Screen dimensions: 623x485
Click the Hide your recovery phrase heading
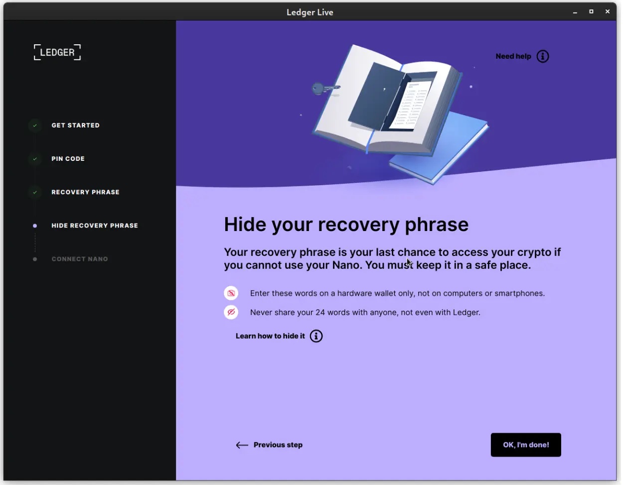[x=346, y=225]
